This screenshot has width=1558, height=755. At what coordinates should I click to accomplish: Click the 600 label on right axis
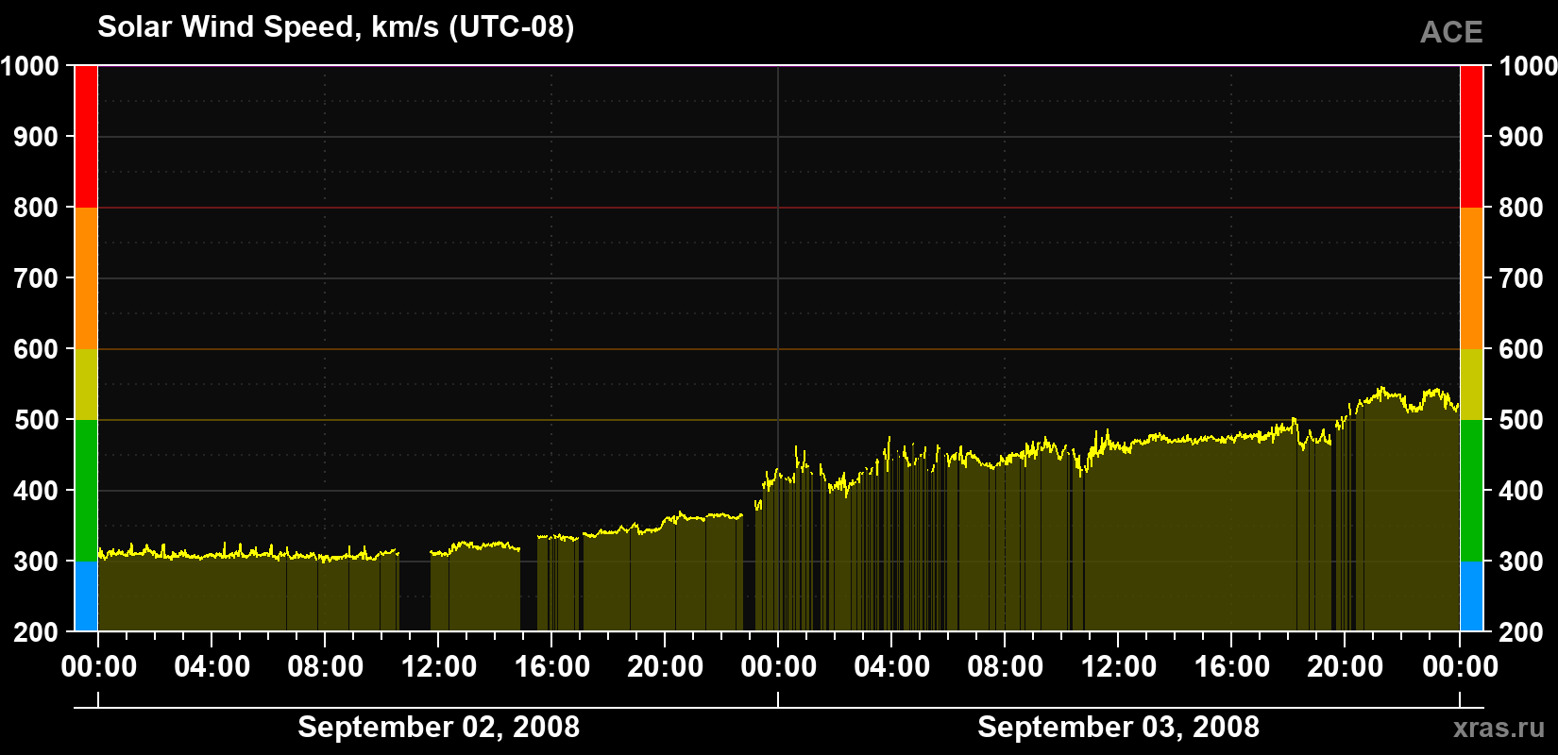pyautogui.click(x=1521, y=349)
